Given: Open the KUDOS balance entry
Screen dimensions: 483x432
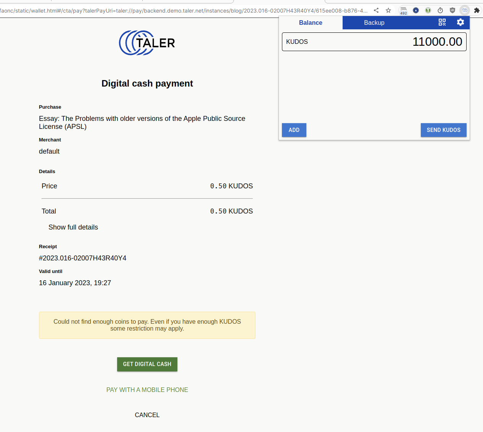Looking at the screenshot, I should (374, 42).
